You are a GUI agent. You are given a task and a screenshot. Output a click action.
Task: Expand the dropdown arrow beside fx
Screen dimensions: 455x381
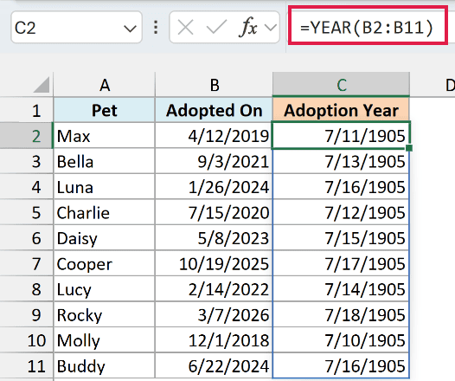click(x=271, y=28)
